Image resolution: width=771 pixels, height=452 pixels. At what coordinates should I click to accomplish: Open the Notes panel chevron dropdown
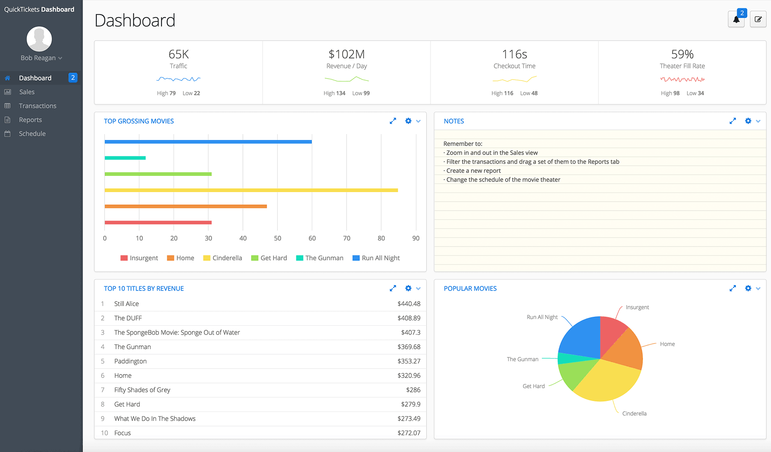click(x=758, y=122)
